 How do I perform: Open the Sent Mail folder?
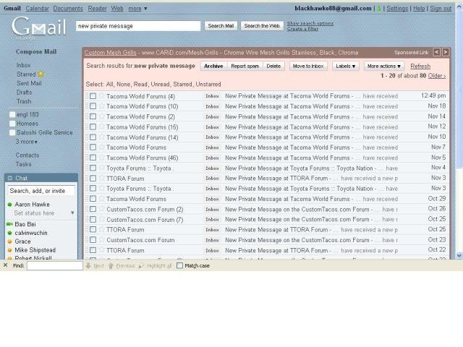tap(29, 83)
